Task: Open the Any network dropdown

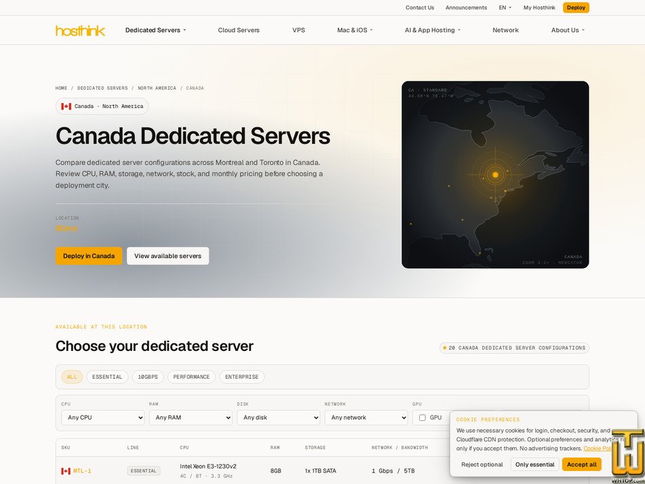Action: coord(366,417)
